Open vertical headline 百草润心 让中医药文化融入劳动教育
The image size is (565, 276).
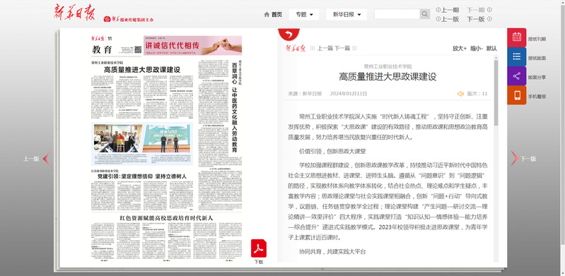point(234,107)
